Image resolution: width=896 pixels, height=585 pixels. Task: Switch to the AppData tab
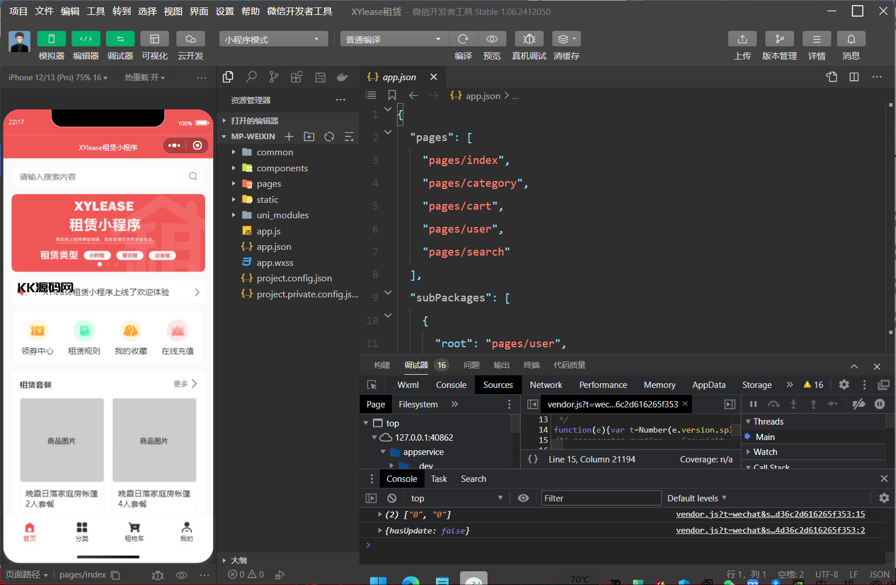(709, 385)
